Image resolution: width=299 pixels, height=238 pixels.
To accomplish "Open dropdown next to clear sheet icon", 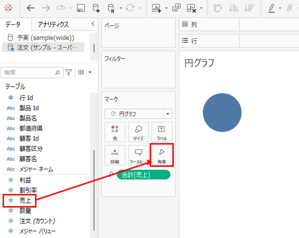I will 201,8.
